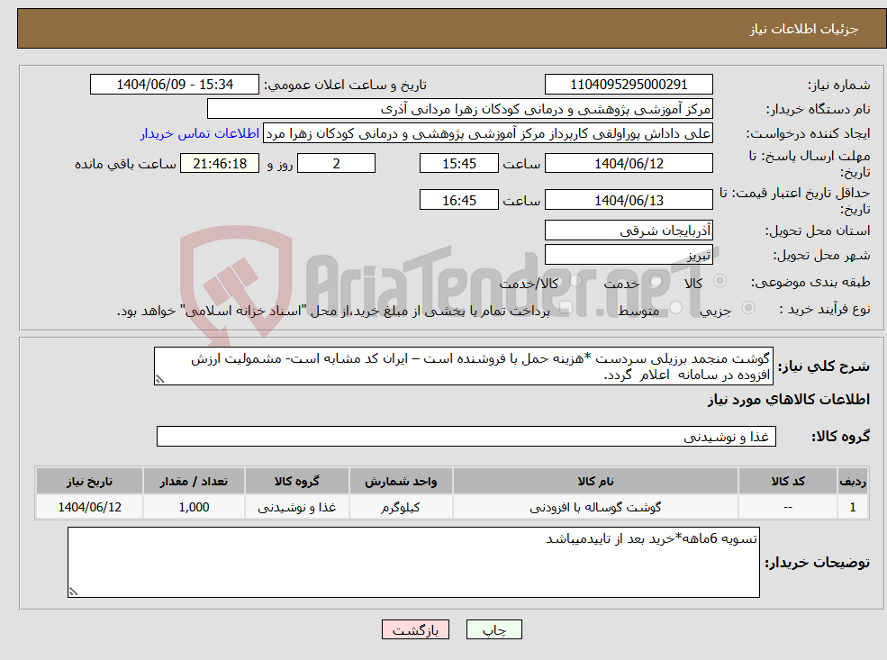
Task: Click the response deadline time 15:45 field
Action: pos(458,164)
